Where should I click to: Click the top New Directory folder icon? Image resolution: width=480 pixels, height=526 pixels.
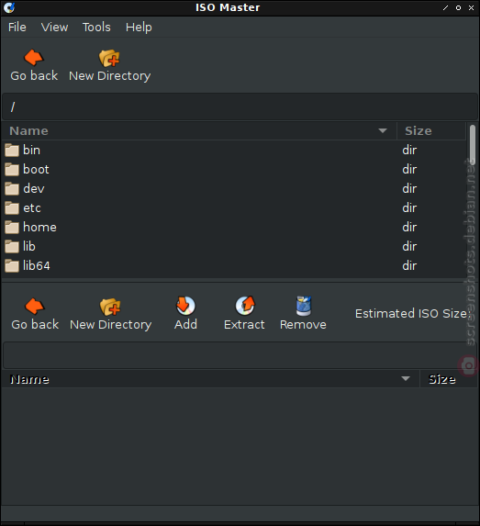click(109, 58)
